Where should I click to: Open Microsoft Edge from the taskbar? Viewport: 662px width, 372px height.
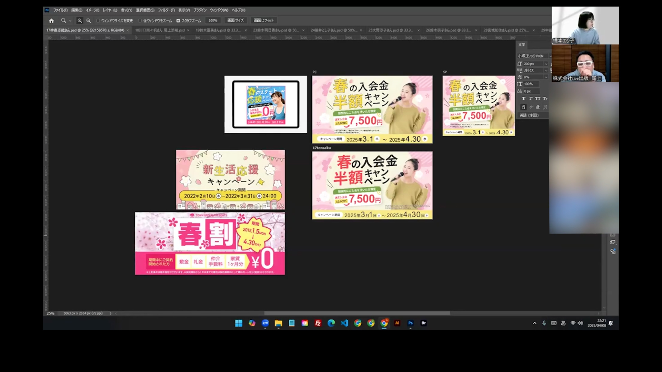(x=331, y=323)
